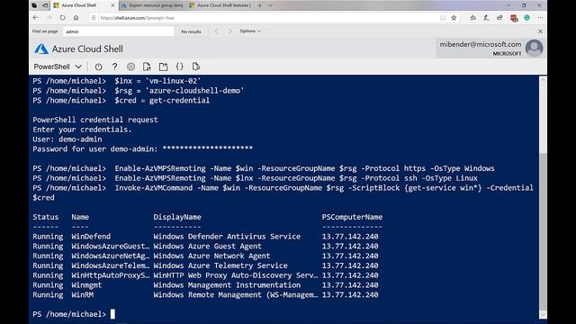Click the web preview icon
Screen dimensions: 576x324
(196, 67)
